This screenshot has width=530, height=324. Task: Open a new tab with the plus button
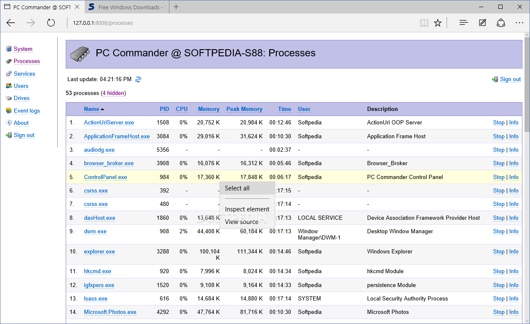click(x=176, y=7)
